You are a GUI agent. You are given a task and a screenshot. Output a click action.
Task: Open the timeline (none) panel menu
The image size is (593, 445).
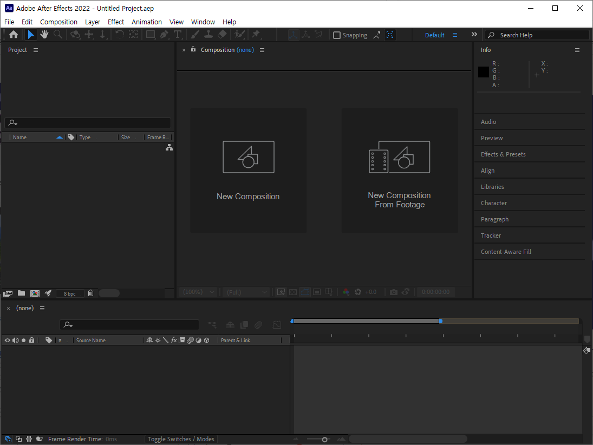[42, 308]
